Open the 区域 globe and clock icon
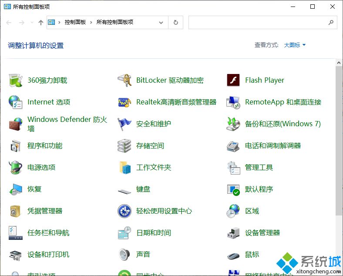This screenshot has width=343, height=276. coord(233,211)
